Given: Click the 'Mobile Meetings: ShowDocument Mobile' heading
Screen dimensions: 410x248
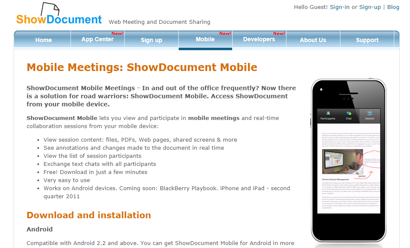Looking at the screenshot, I should pos(142,67).
